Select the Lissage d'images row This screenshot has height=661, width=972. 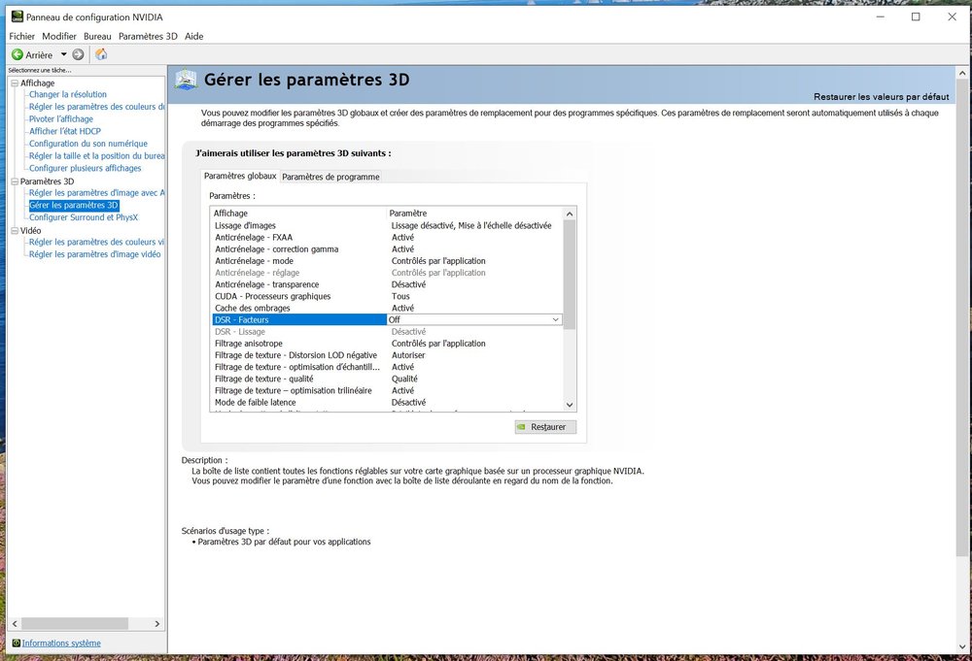pyautogui.click(x=388, y=226)
